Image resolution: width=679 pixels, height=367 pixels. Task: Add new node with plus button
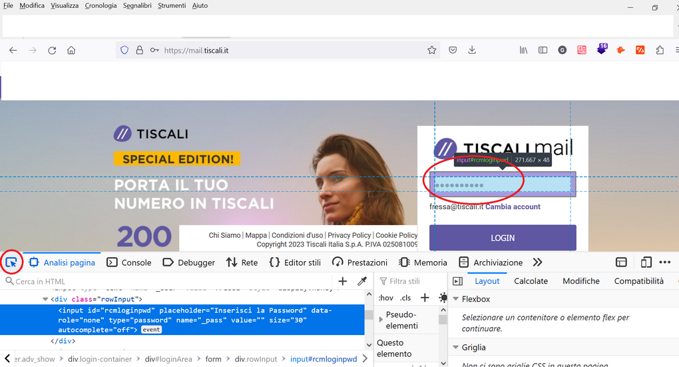pyautogui.click(x=343, y=281)
